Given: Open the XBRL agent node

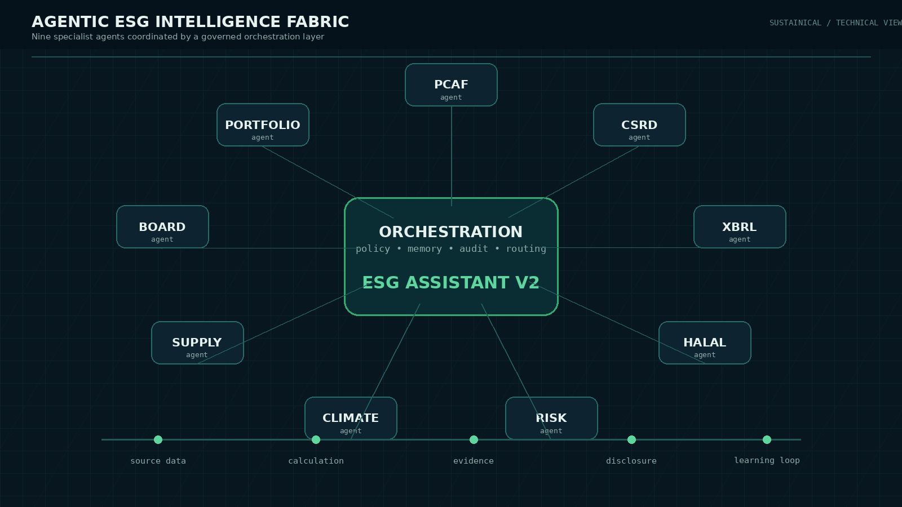Looking at the screenshot, I should pos(740,227).
